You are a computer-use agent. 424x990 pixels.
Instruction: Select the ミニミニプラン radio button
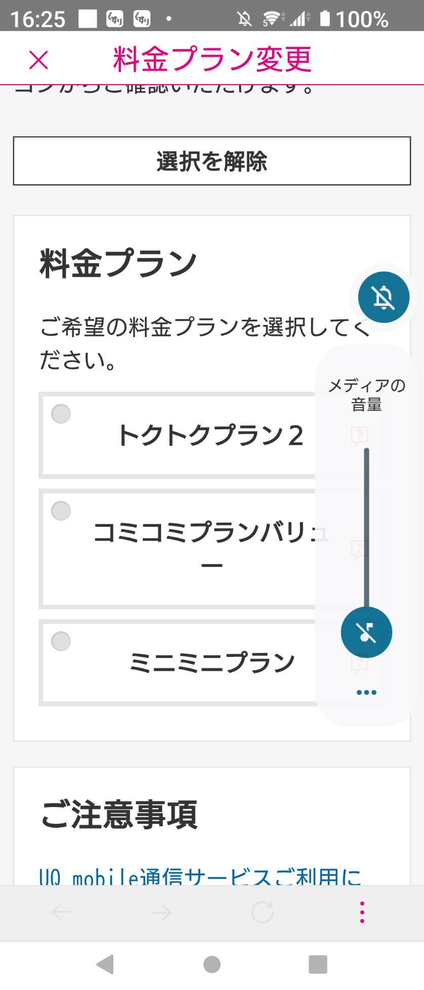pyautogui.click(x=61, y=641)
